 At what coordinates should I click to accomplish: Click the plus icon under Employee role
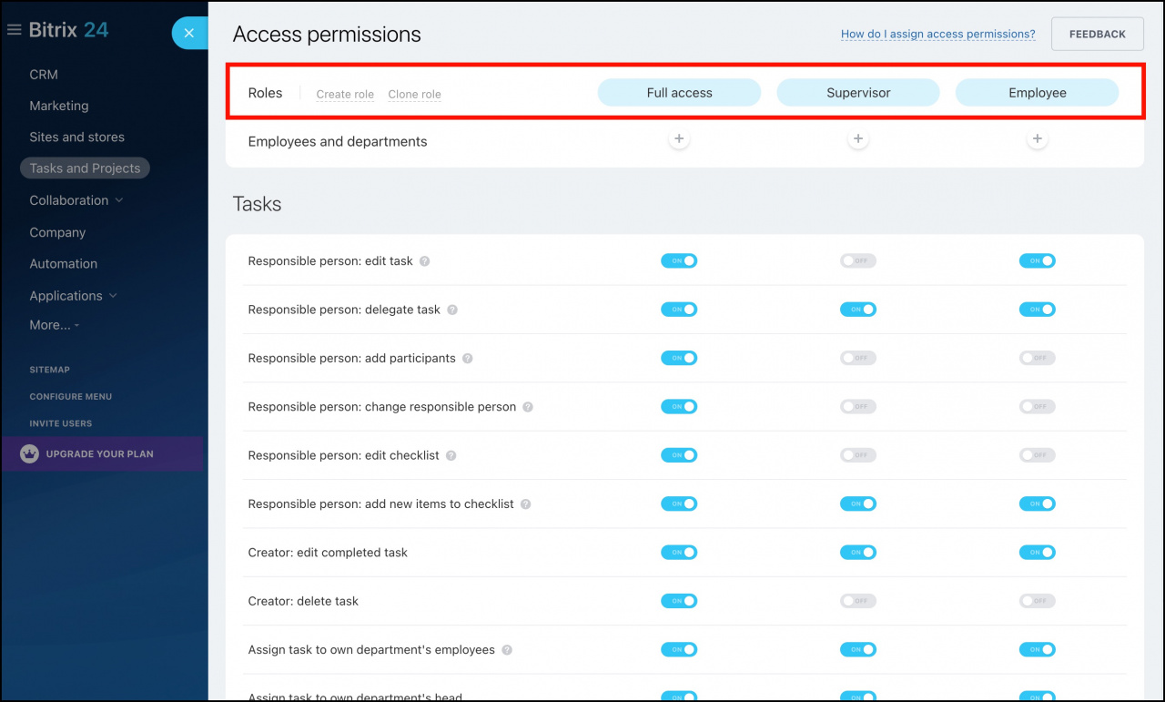click(1037, 139)
